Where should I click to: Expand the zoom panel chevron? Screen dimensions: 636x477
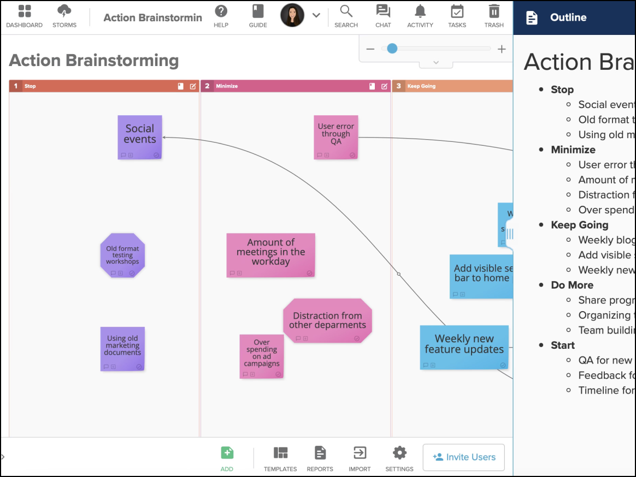tap(436, 62)
